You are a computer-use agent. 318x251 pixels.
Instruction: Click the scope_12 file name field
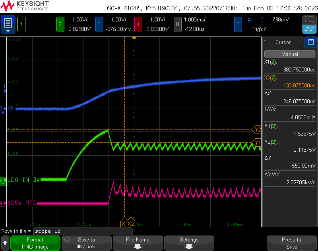pyautogui.click(x=83, y=231)
